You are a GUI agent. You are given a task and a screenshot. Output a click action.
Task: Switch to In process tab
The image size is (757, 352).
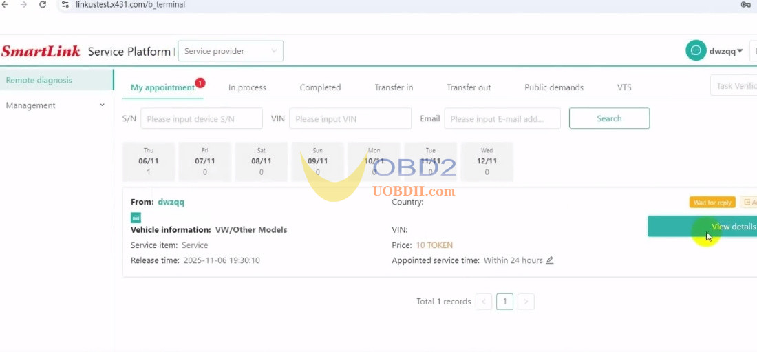point(247,87)
